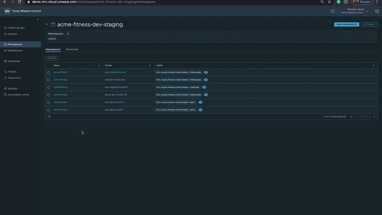
Task: Click the Cluster column header
Action: (x=108, y=66)
